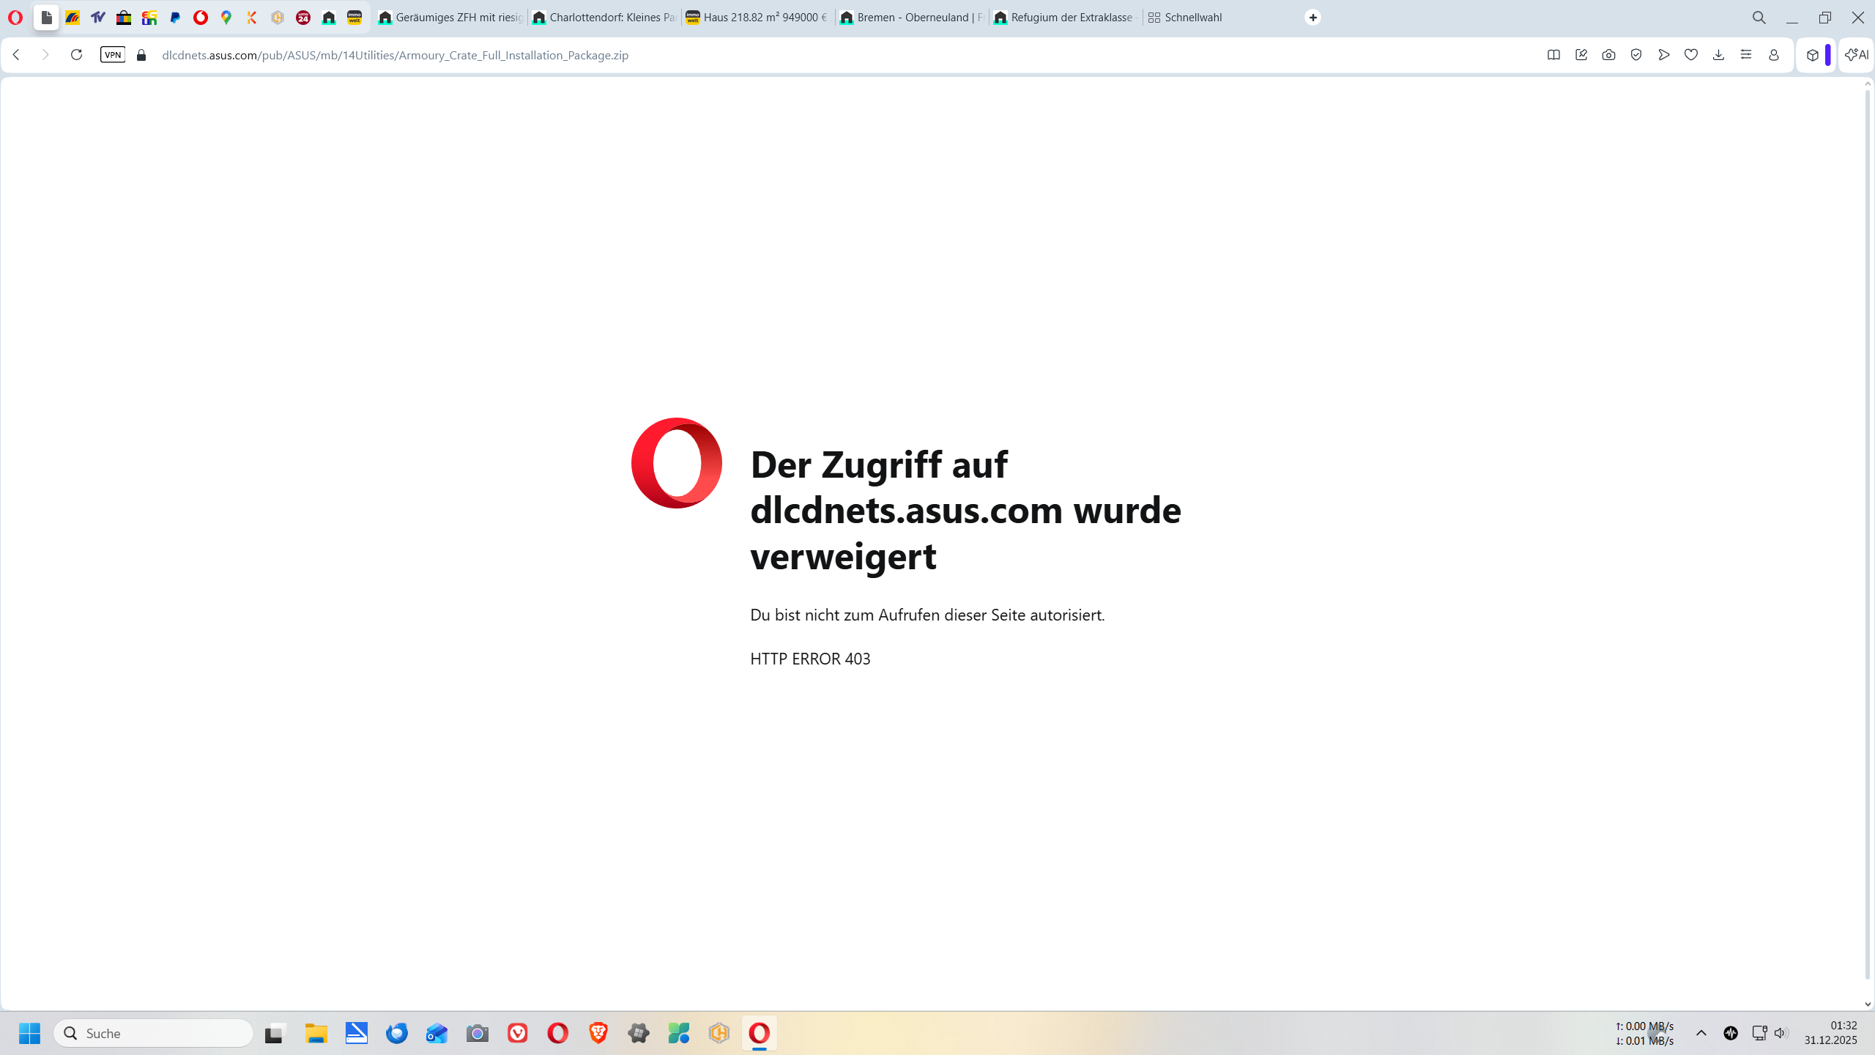Viewport: 1875px width, 1055px height.
Task: Open the reader mode book icon
Action: 1553,55
